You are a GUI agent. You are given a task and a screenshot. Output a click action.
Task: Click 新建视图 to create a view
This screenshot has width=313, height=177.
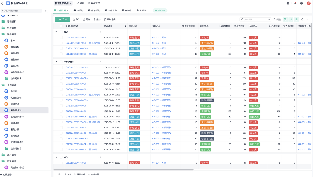point(160,10)
